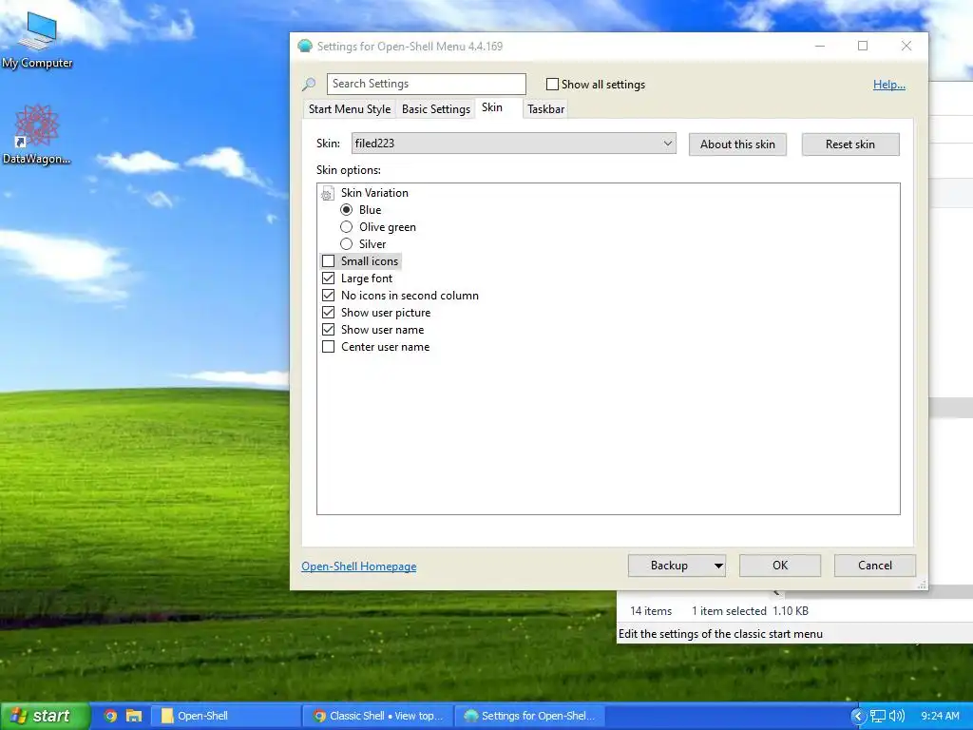Go to the Taskbar tab
The width and height of the screenshot is (973, 730).
coord(546,109)
